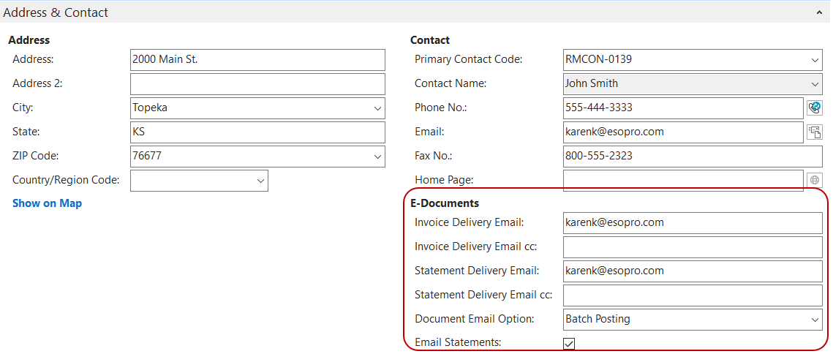The image size is (833, 354).
Task: Click the Show on Map link
Action: (48, 203)
